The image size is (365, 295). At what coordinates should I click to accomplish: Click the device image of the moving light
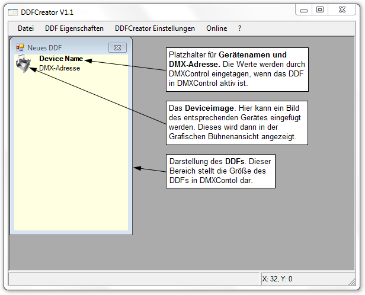tap(23, 64)
